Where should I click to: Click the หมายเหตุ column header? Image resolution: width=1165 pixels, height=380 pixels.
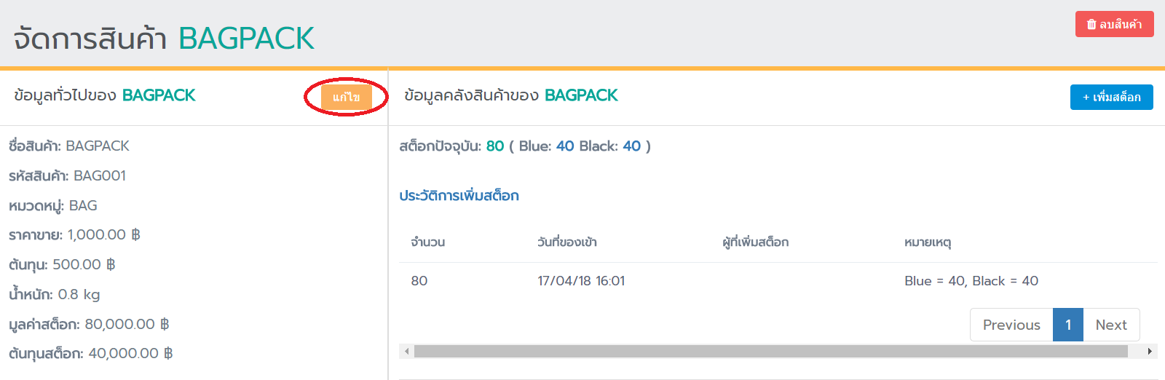[x=927, y=242]
